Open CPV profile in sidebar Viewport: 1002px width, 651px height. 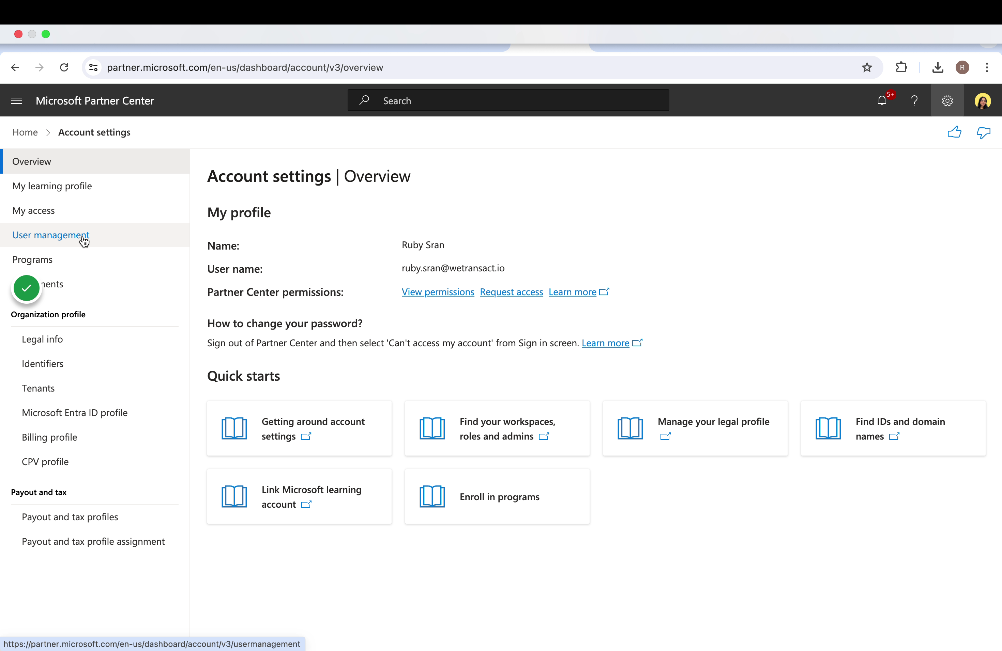[x=45, y=462]
